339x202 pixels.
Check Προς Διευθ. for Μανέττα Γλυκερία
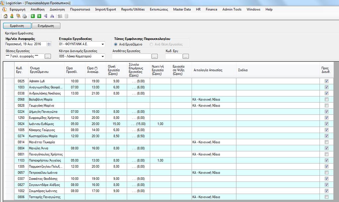(x=326, y=142)
